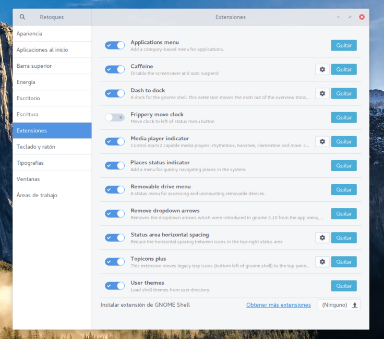Turn off the User themes toggle
384x339 pixels.
[x=115, y=285]
